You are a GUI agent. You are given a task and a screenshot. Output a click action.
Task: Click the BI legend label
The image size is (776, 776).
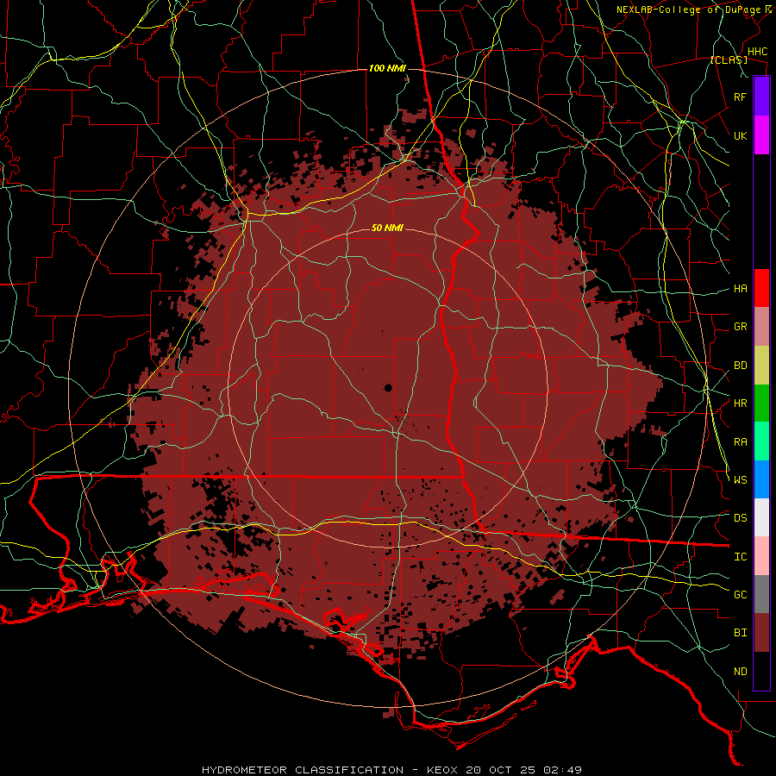tap(740, 633)
